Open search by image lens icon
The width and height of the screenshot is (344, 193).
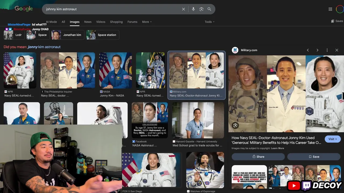pos(201,9)
